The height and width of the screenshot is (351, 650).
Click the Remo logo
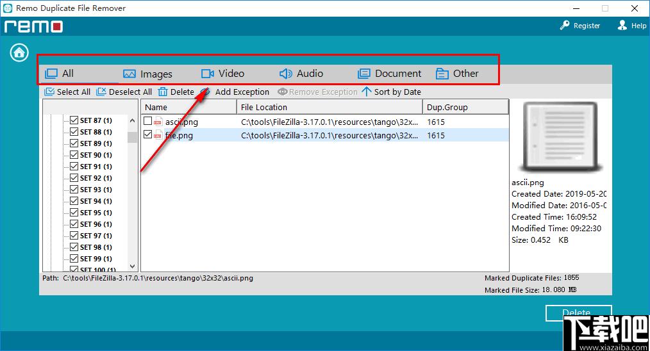coord(33,26)
